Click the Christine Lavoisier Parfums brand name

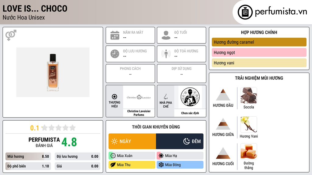139,113
